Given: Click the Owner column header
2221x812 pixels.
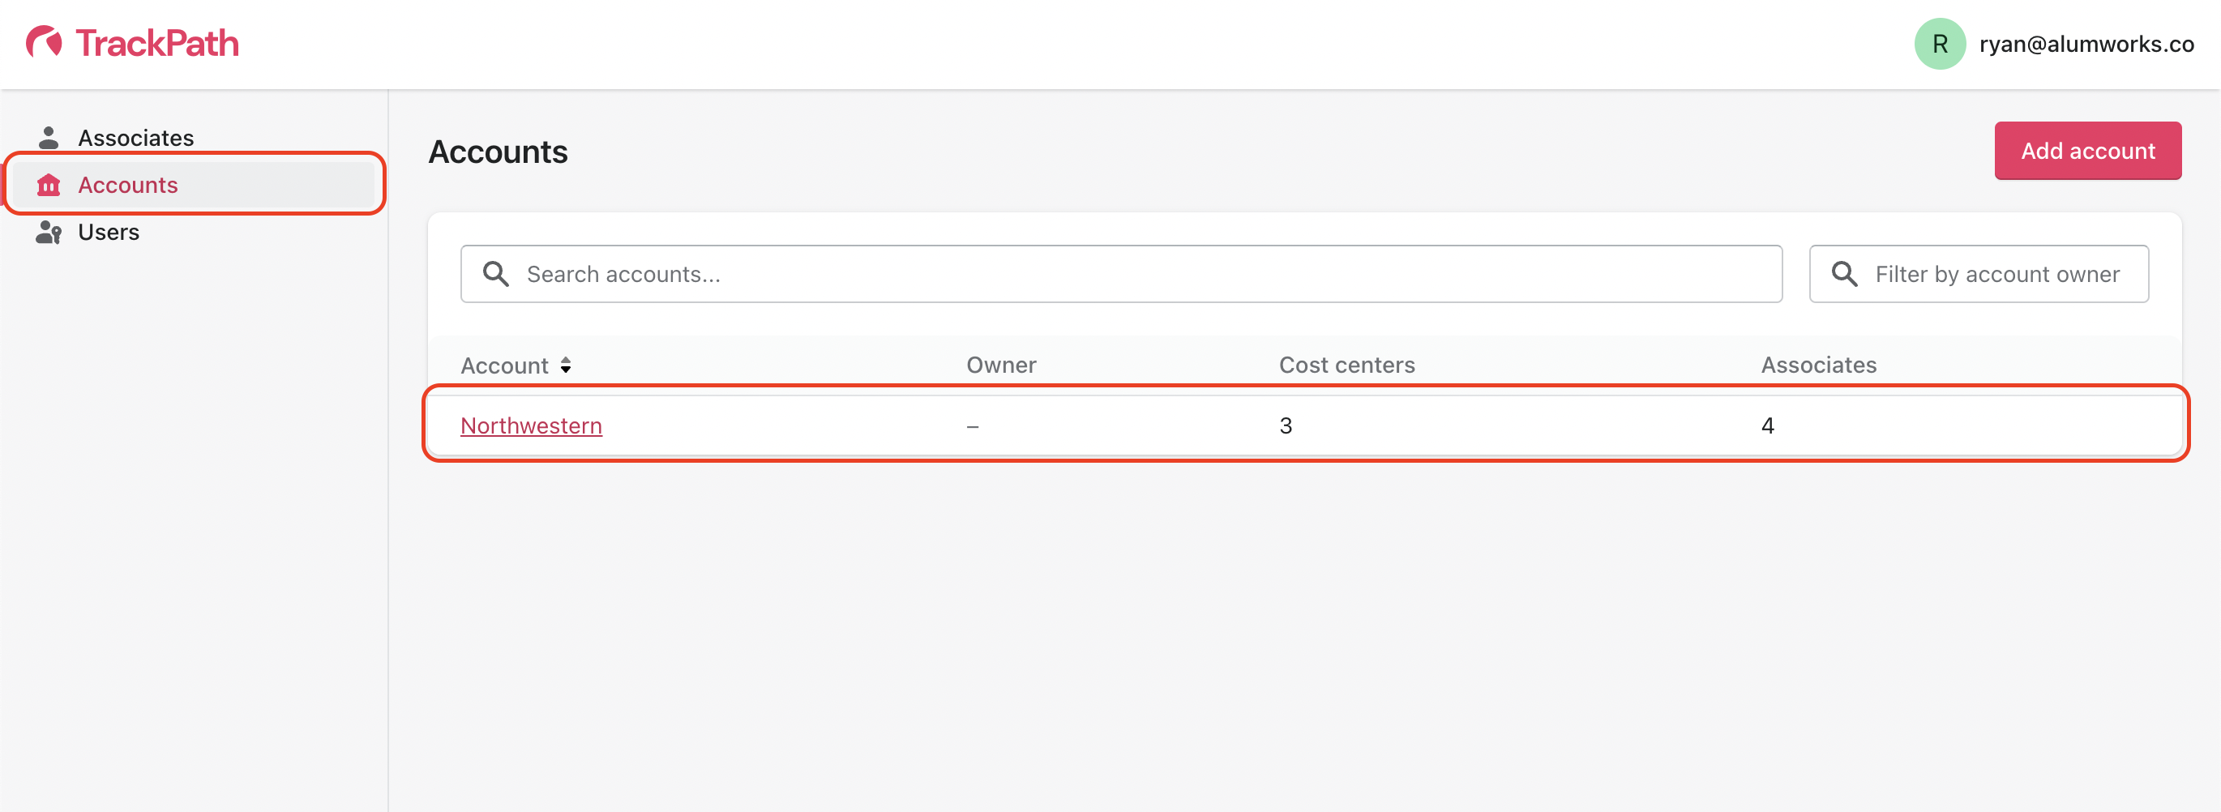Looking at the screenshot, I should coord(1000,365).
